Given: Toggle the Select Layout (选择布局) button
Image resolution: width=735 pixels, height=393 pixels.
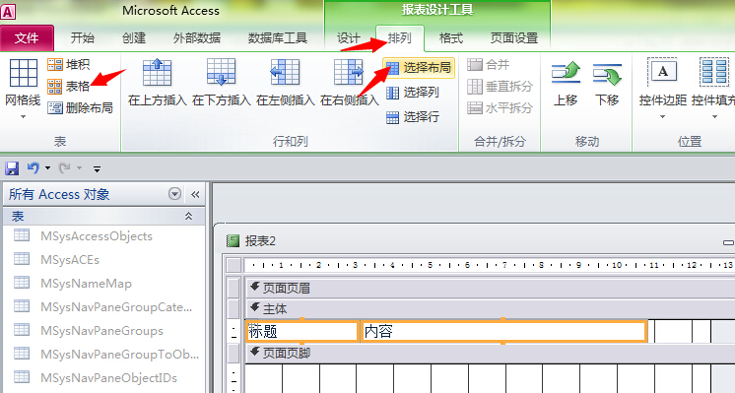Looking at the screenshot, I should pos(419,68).
